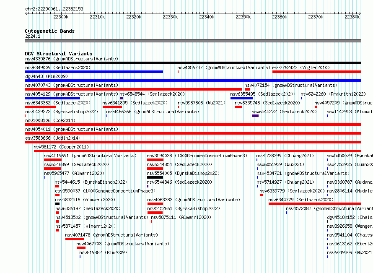The image size is (373, 273).
Task: Select esv3590038 1000GenomesConsortiumPhase3 label
Action: pyautogui.click(x=197, y=156)
